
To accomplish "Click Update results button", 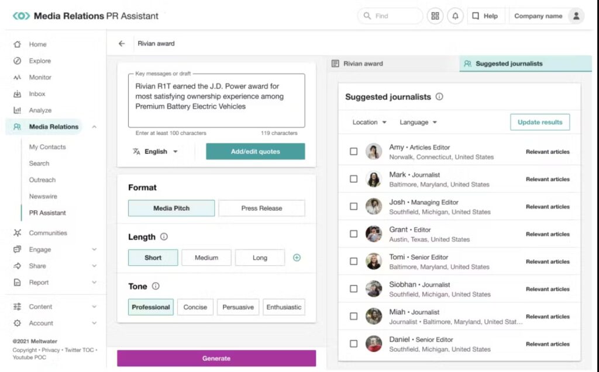I will [x=540, y=122].
